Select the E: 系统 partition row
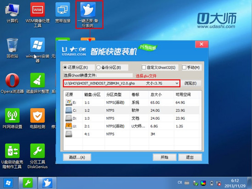Viewport: 252px width, 189px height. 132,102
